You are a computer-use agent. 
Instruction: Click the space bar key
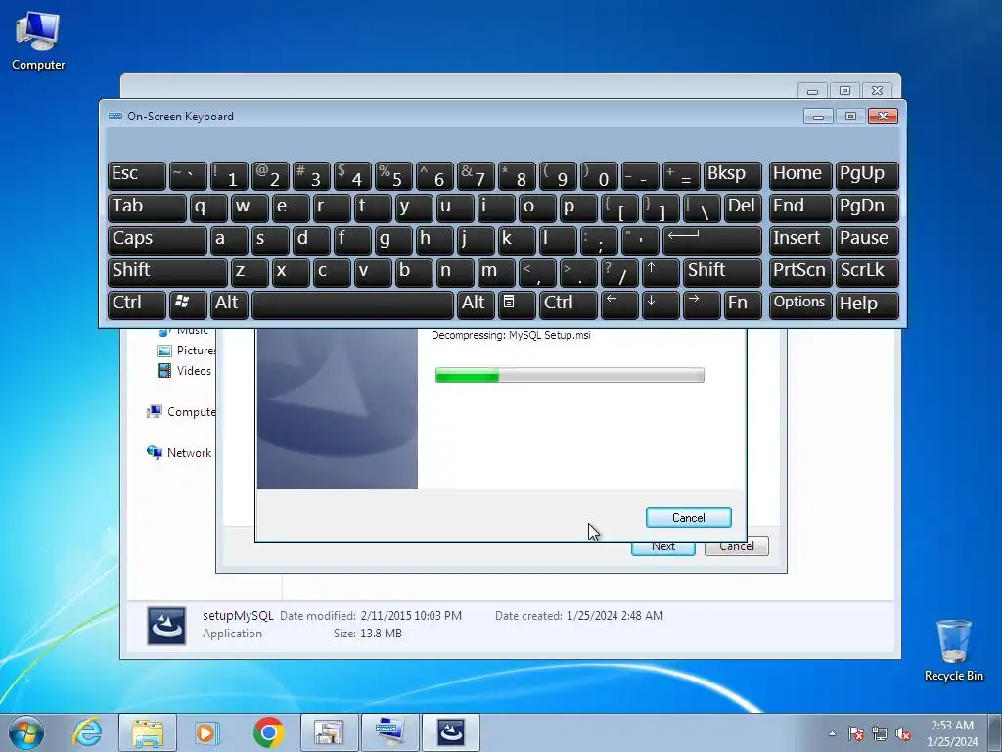point(352,305)
